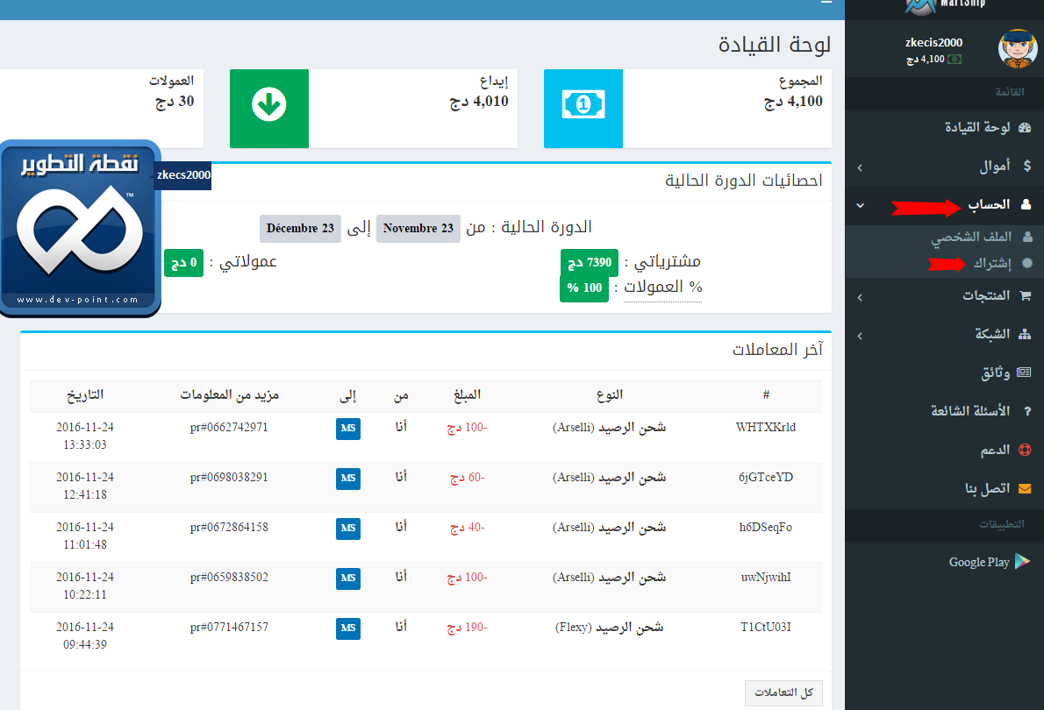Click the pr#0672864158 info cell
This screenshot has height=710, width=1044.
tap(229, 527)
